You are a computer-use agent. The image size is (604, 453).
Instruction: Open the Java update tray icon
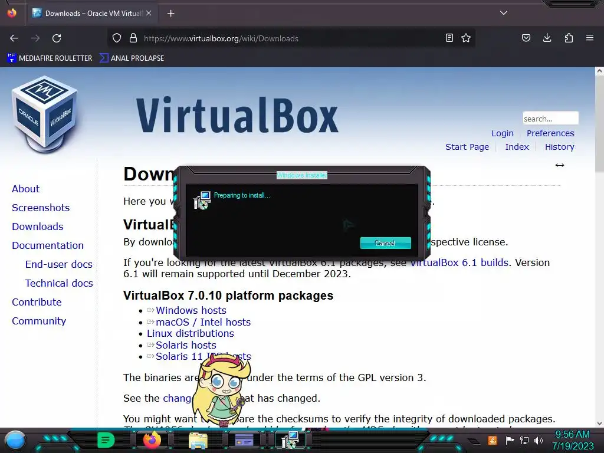coord(493,440)
